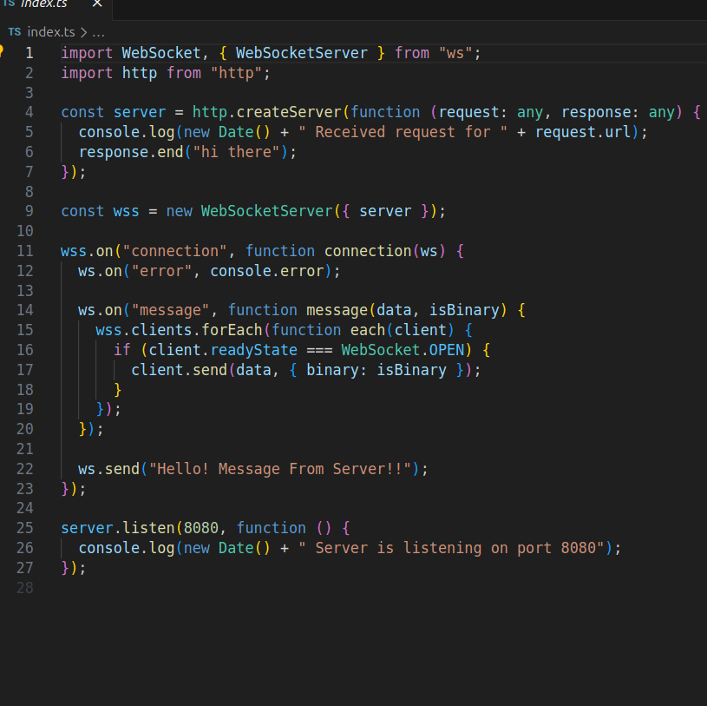The image size is (707, 706).
Task: Click WebSocket.OPEN on line 16
Action: (403, 350)
